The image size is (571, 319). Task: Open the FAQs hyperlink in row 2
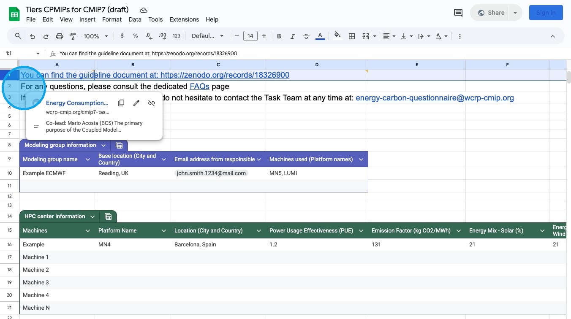[199, 87]
